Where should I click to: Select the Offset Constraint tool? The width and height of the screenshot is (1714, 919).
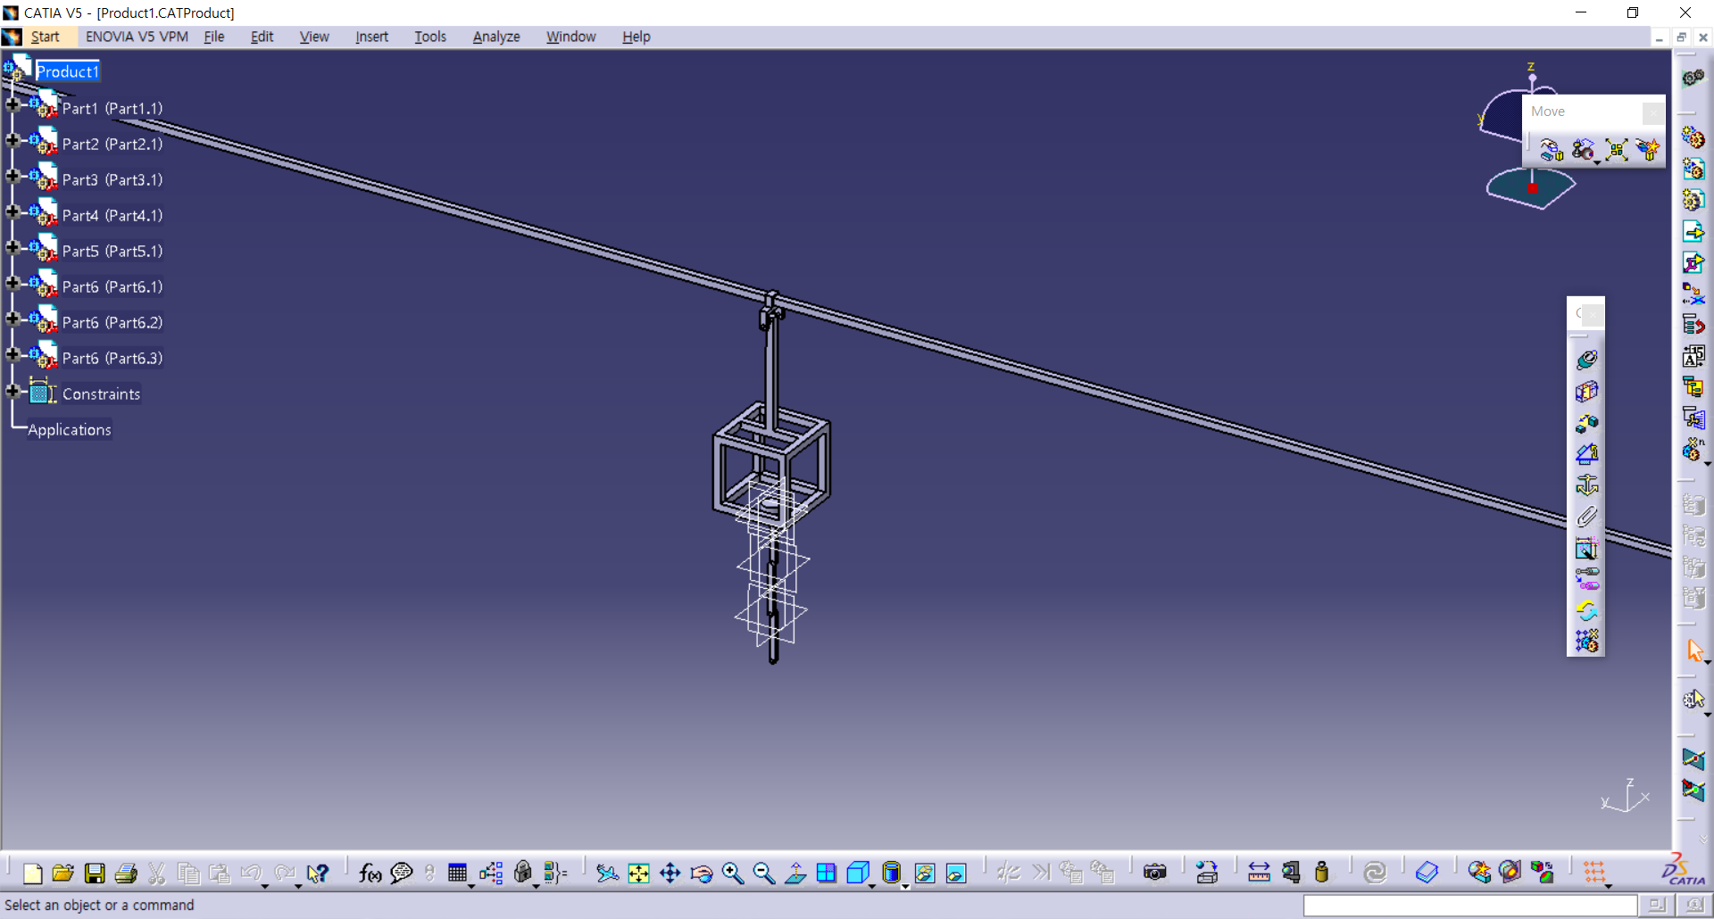click(x=1586, y=422)
